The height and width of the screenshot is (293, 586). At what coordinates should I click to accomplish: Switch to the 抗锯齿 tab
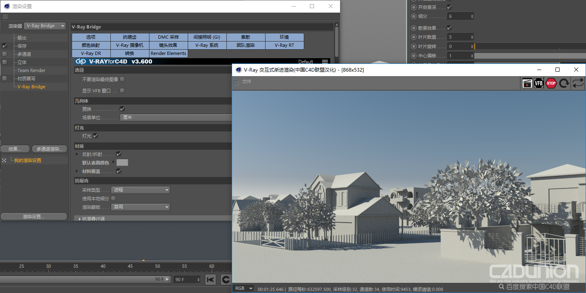pyautogui.click(x=130, y=37)
